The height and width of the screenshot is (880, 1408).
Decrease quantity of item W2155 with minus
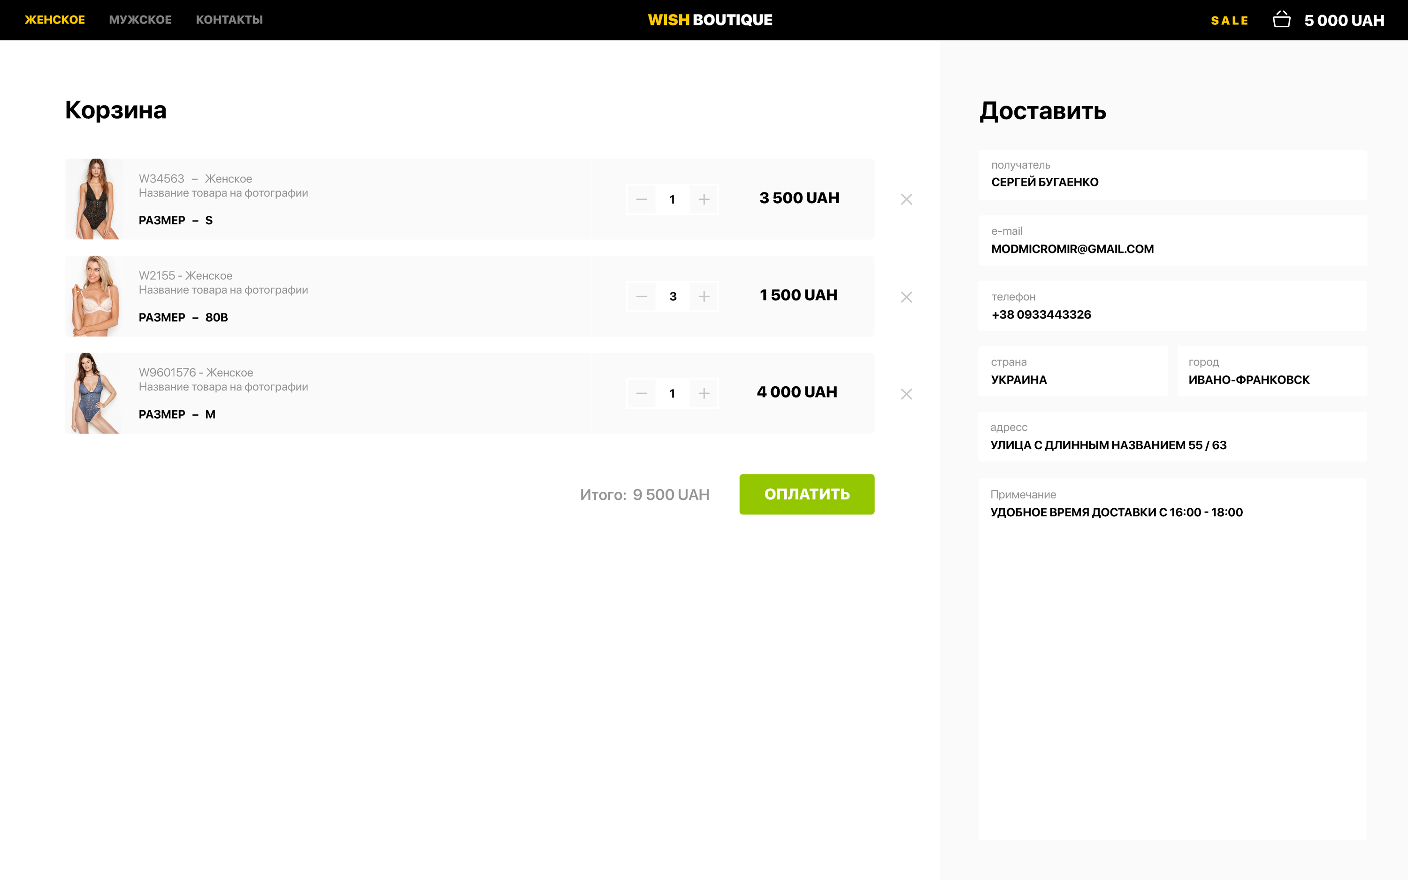pyautogui.click(x=641, y=297)
